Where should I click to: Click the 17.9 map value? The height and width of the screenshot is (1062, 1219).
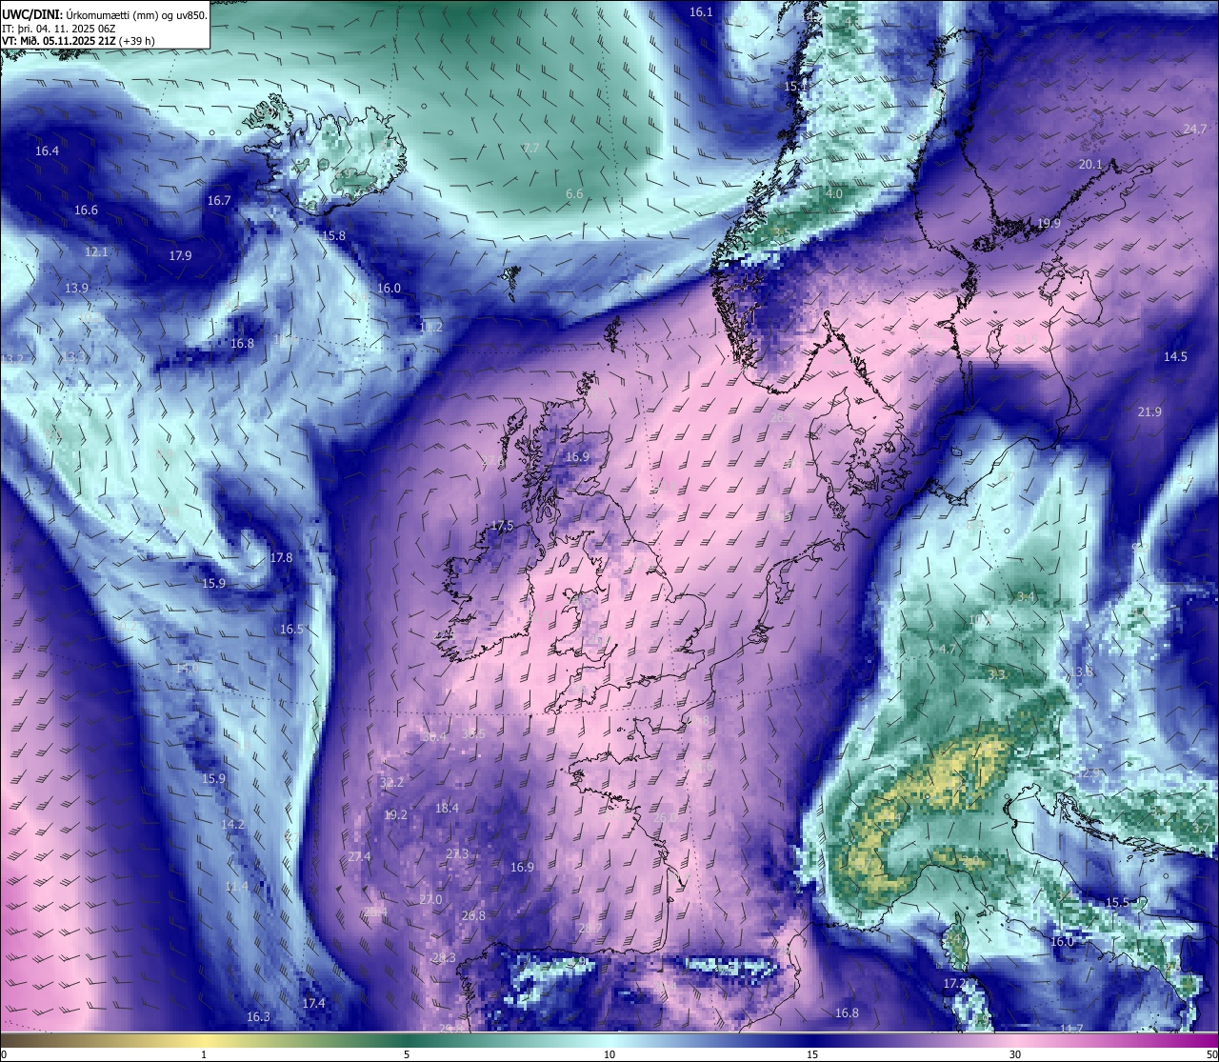coord(180,256)
